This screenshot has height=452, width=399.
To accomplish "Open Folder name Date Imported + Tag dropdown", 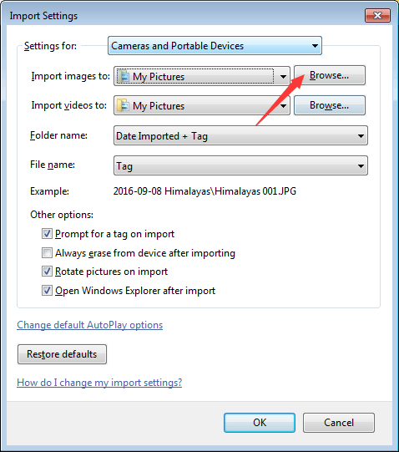I will pos(240,135).
